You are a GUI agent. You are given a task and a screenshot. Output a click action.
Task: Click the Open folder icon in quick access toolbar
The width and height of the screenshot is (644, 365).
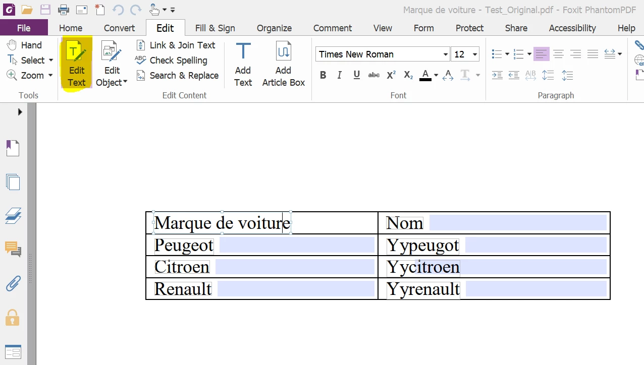(x=27, y=9)
